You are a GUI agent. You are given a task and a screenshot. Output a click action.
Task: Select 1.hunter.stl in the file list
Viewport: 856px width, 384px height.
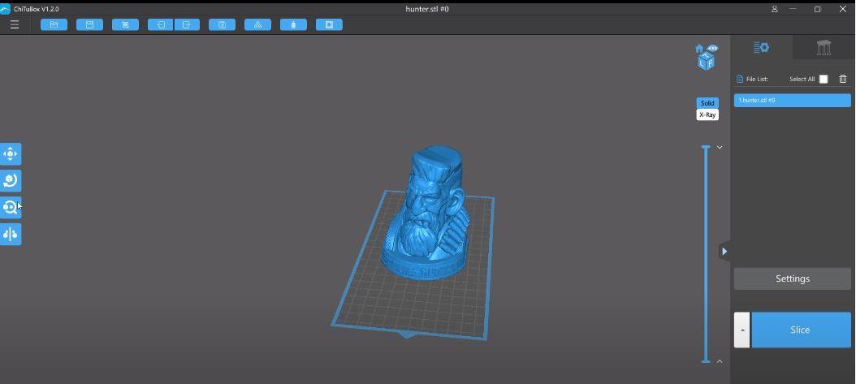[792, 100]
